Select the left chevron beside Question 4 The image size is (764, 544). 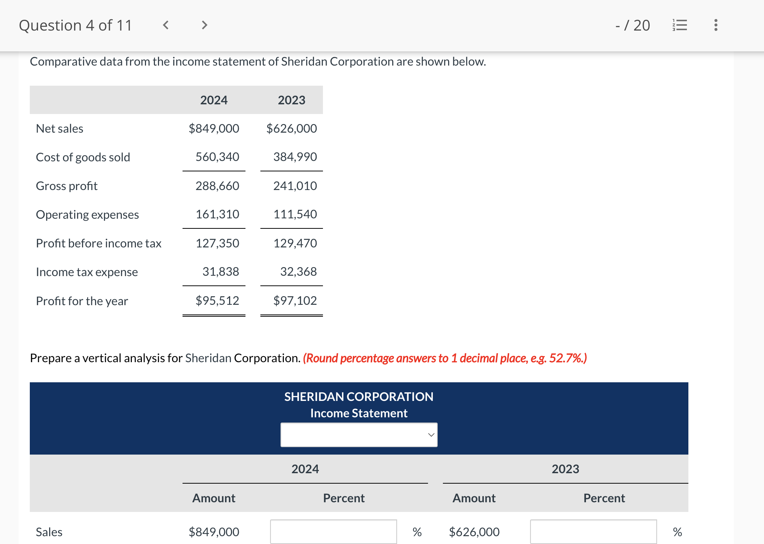click(x=165, y=25)
